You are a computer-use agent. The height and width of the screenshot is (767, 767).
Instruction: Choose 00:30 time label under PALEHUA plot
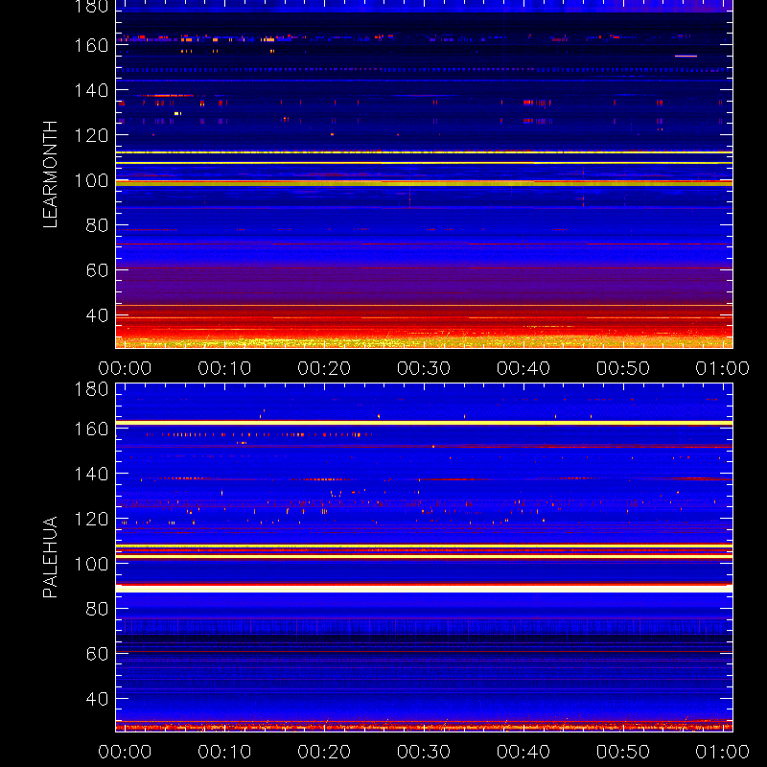(424, 752)
